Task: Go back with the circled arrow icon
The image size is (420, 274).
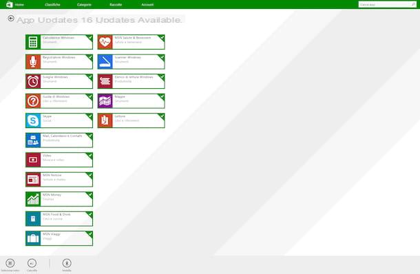Action: tap(11, 18)
